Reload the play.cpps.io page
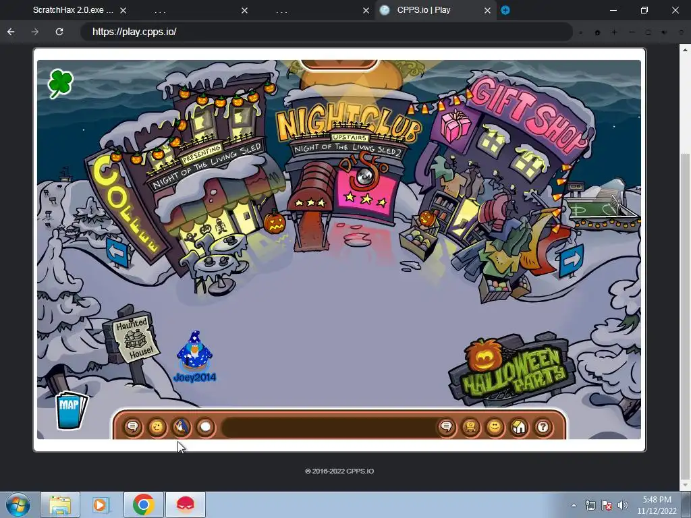This screenshot has width=691, height=518. click(59, 32)
